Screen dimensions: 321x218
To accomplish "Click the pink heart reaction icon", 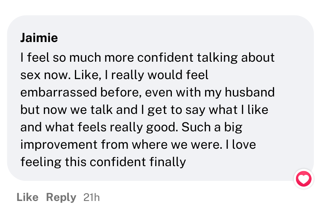I will 304,179.
